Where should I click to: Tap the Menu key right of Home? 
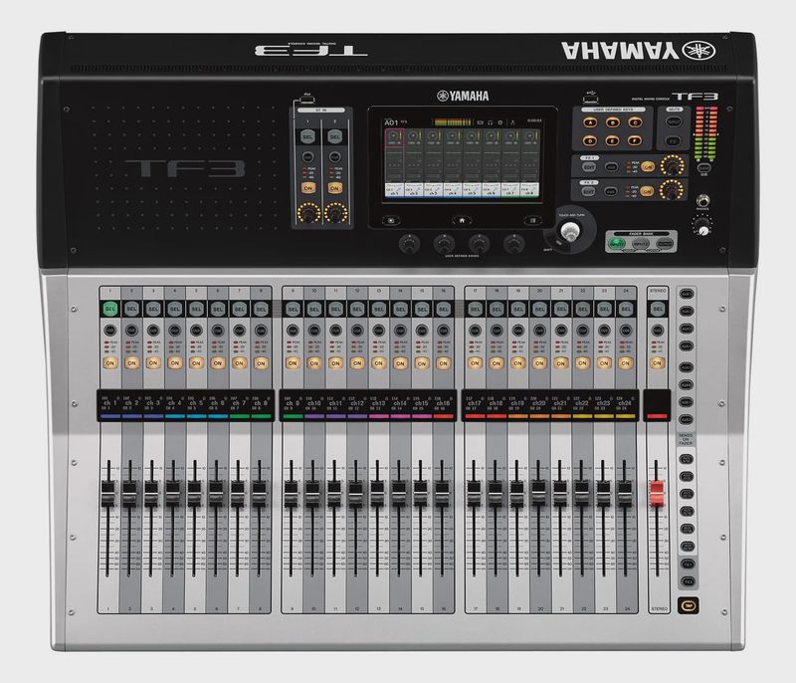coord(532,220)
